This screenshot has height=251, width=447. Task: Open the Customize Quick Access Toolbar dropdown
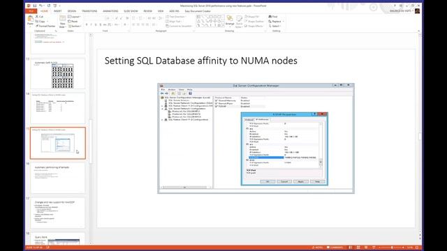click(x=60, y=6)
